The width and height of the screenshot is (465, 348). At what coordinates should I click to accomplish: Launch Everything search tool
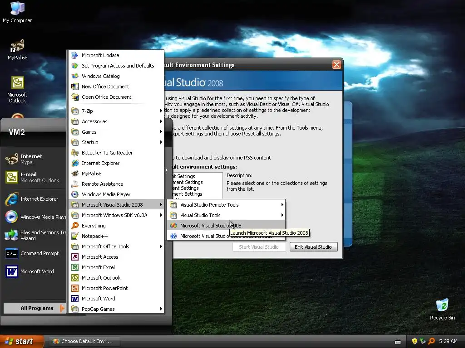[116, 226]
